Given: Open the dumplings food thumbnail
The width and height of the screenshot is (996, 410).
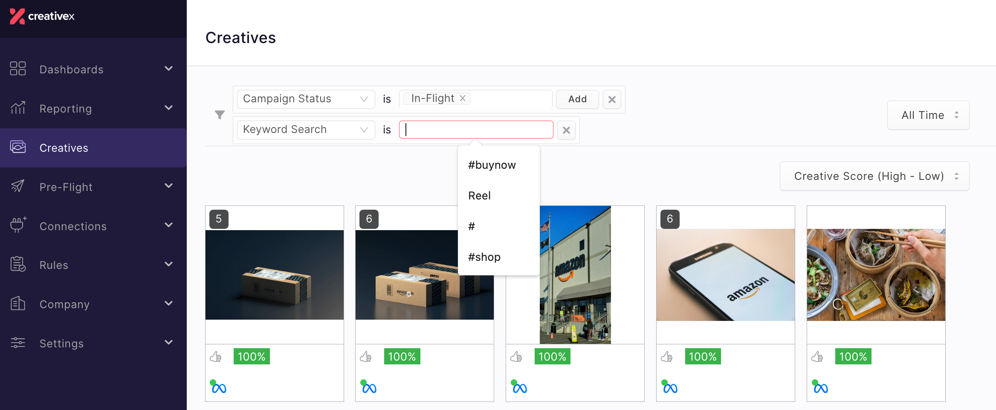Looking at the screenshot, I should tap(876, 275).
